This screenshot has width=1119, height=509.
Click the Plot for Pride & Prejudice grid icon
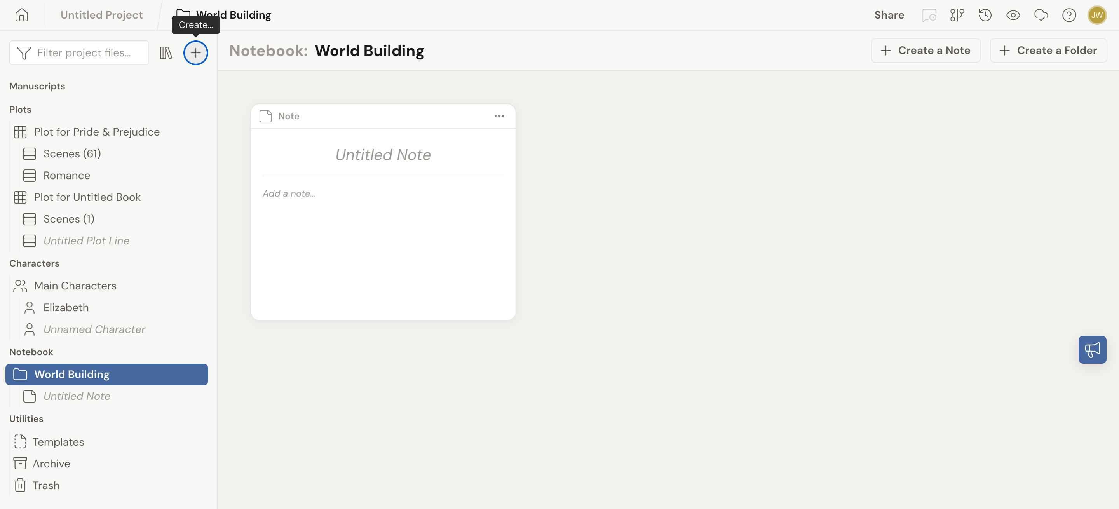pos(20,132)
